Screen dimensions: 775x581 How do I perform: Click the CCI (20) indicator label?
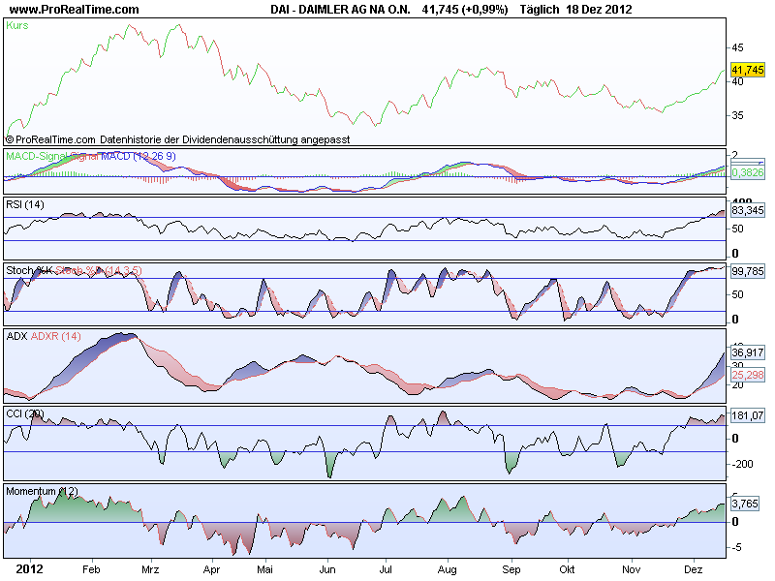pyautogui.click(x=25, y=413)
